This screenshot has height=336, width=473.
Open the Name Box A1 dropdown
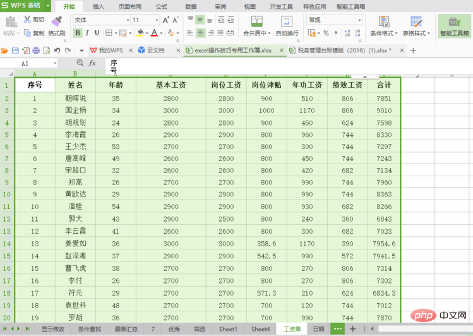pos(55,63)
